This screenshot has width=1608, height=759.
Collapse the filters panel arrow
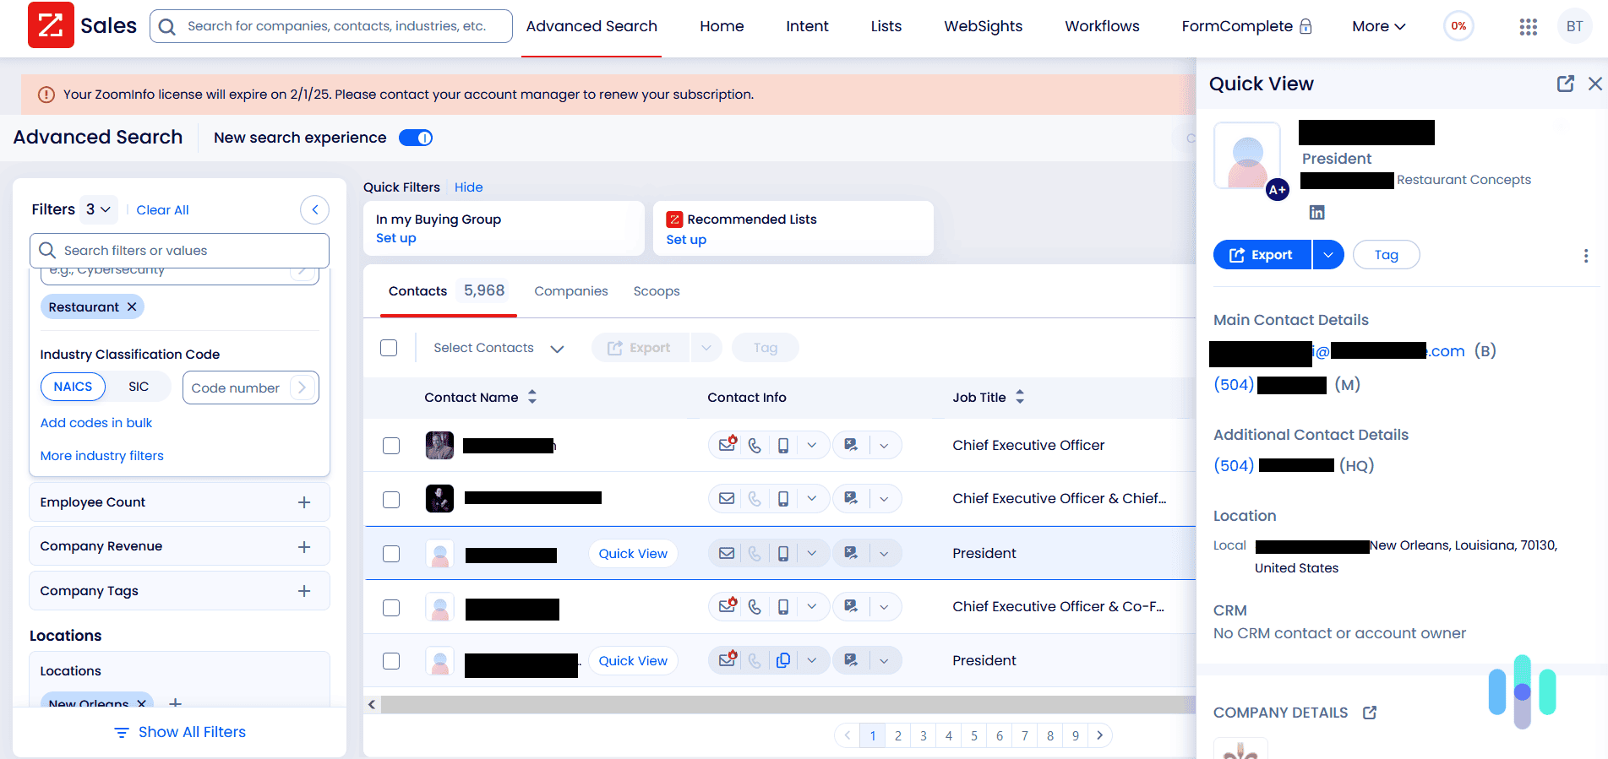tap(314, 209)
